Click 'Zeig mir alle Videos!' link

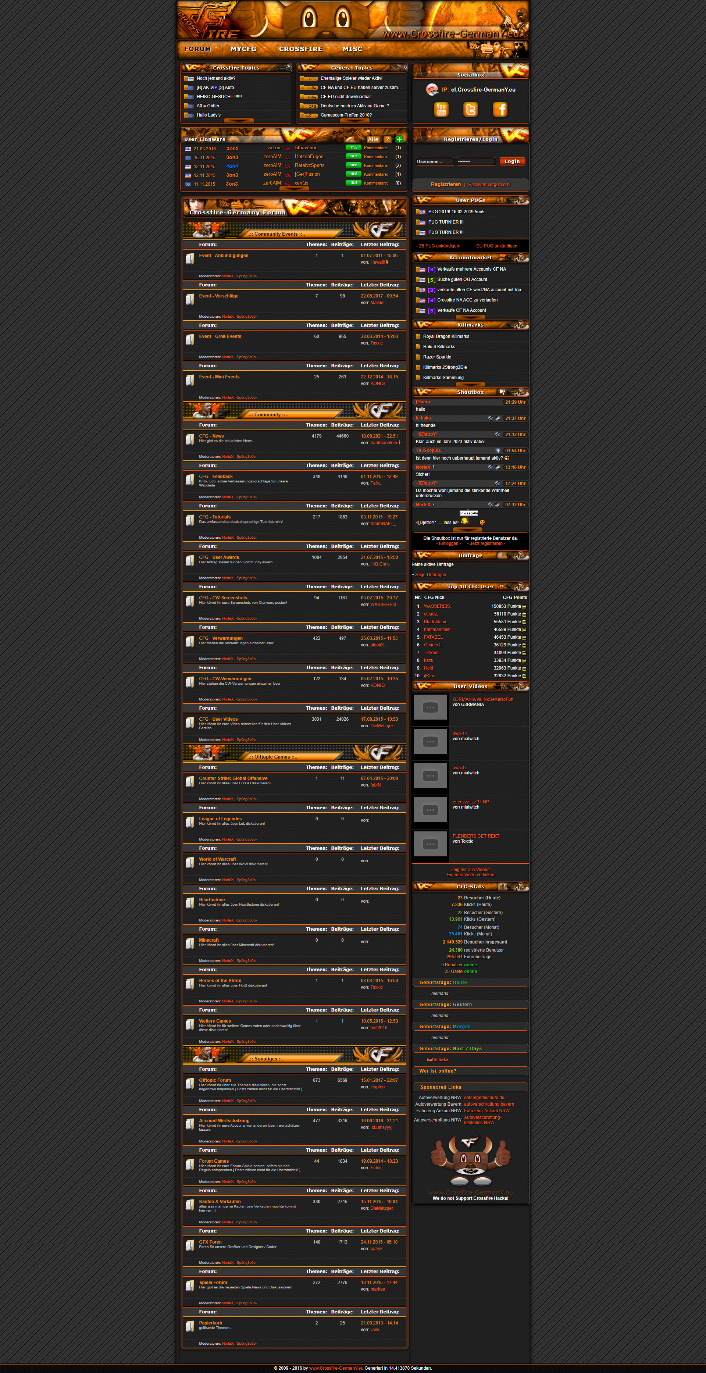click(x=471, y=869)
